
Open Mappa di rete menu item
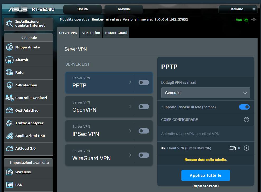coord(28,47)
